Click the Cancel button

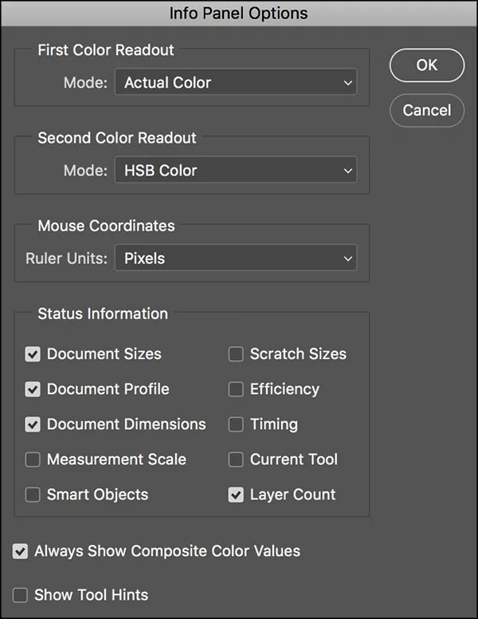426,110
